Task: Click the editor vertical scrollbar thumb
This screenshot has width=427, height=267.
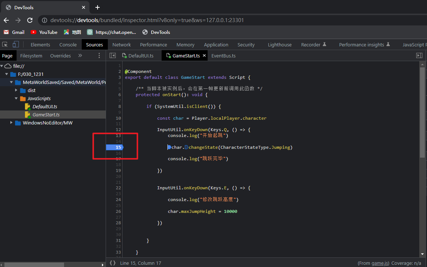Action: coord(422,113)
